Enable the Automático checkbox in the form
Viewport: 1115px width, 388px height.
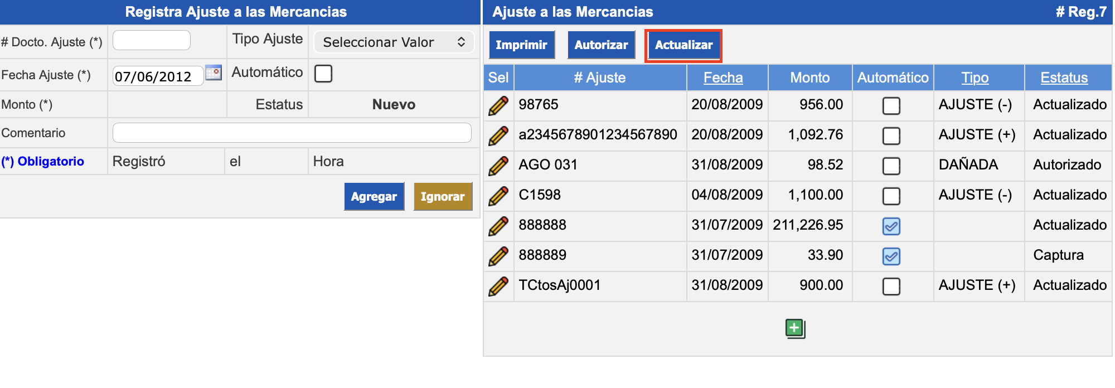(x=323, y=74)
